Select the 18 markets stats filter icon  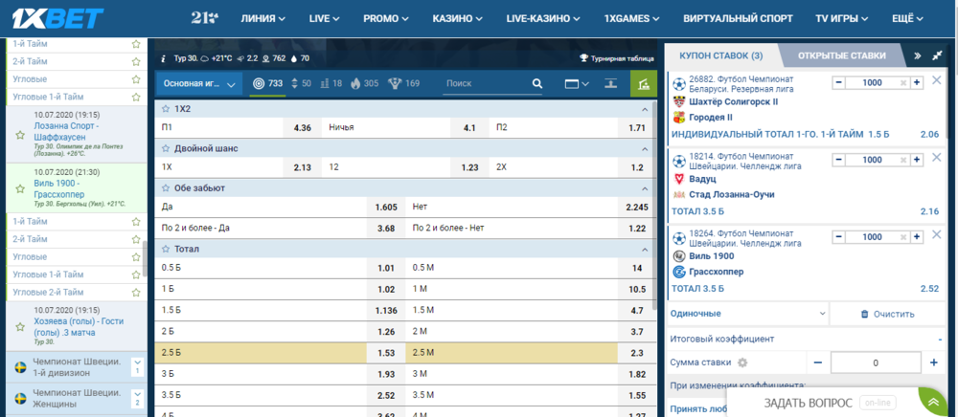click(331, 83)
